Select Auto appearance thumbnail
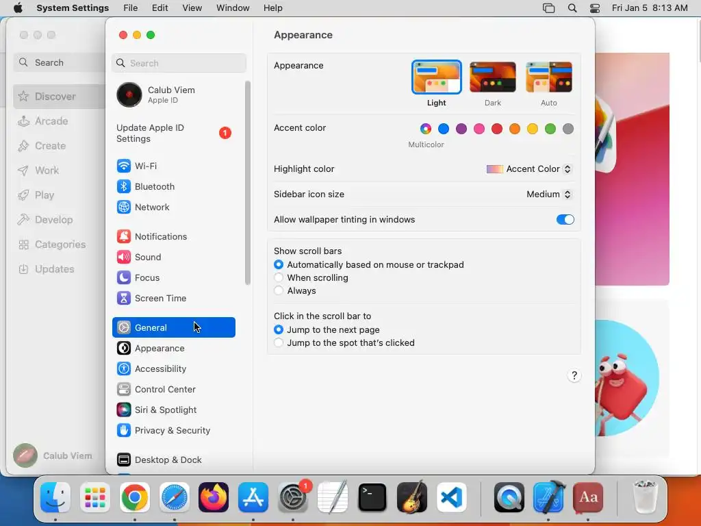 click(549, 77)
